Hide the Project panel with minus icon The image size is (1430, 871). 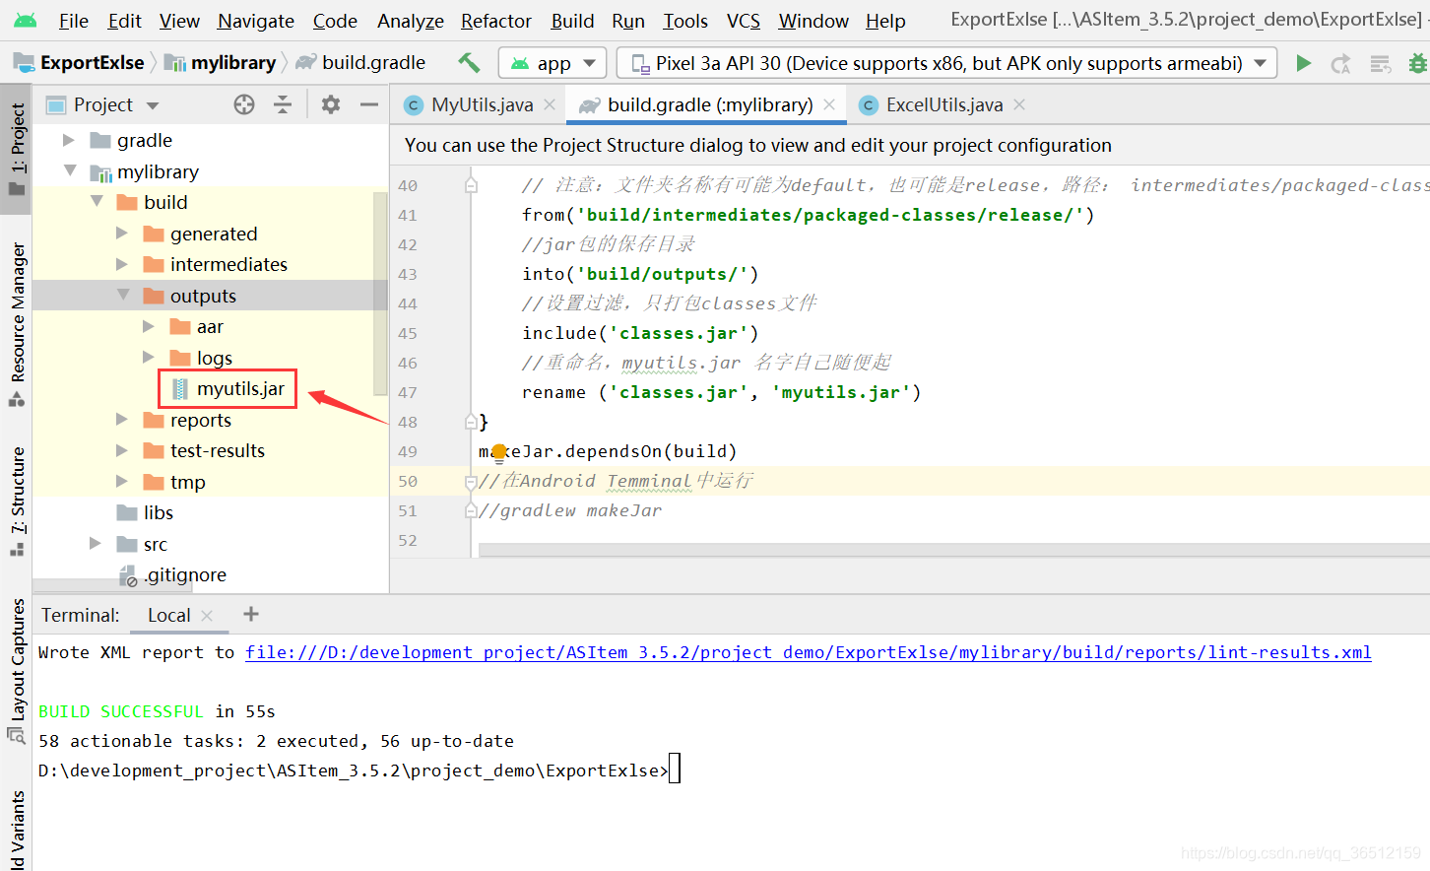point(369,104)
